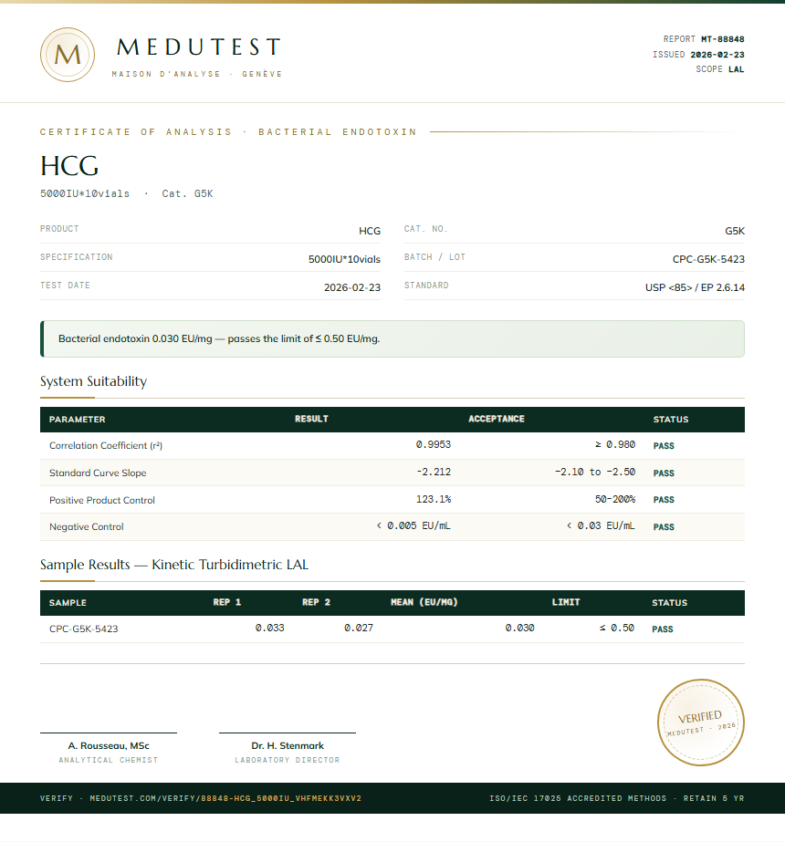Select the Correlation Coefficient (r²) row label

coord(106,446)
